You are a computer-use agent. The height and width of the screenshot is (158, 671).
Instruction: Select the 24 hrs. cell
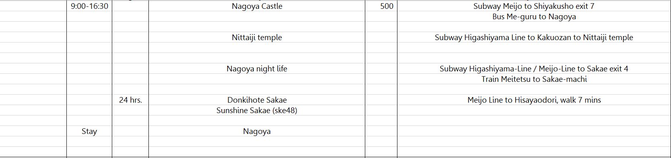click(130, 100)
